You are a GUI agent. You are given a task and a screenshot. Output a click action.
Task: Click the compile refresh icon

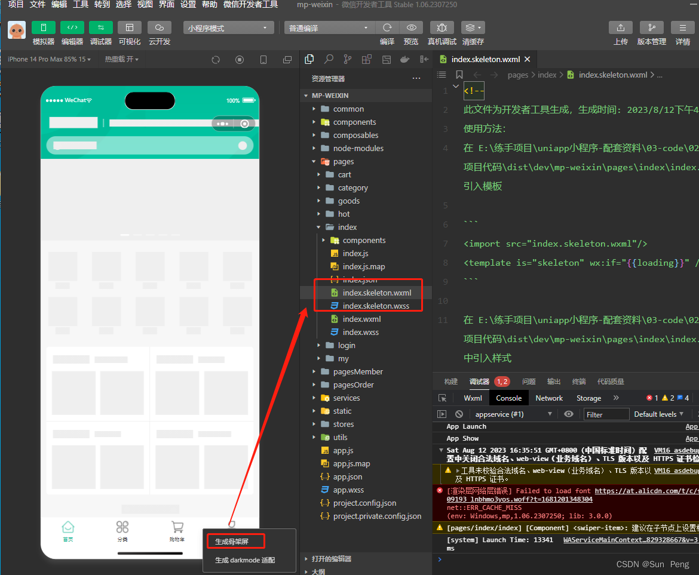[x=387, y=27]
